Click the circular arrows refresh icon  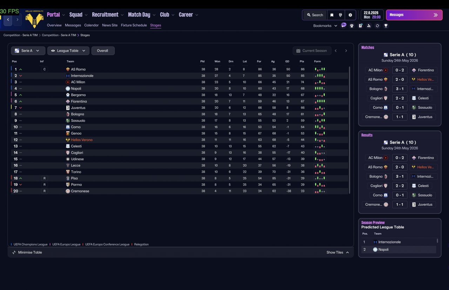377,26
